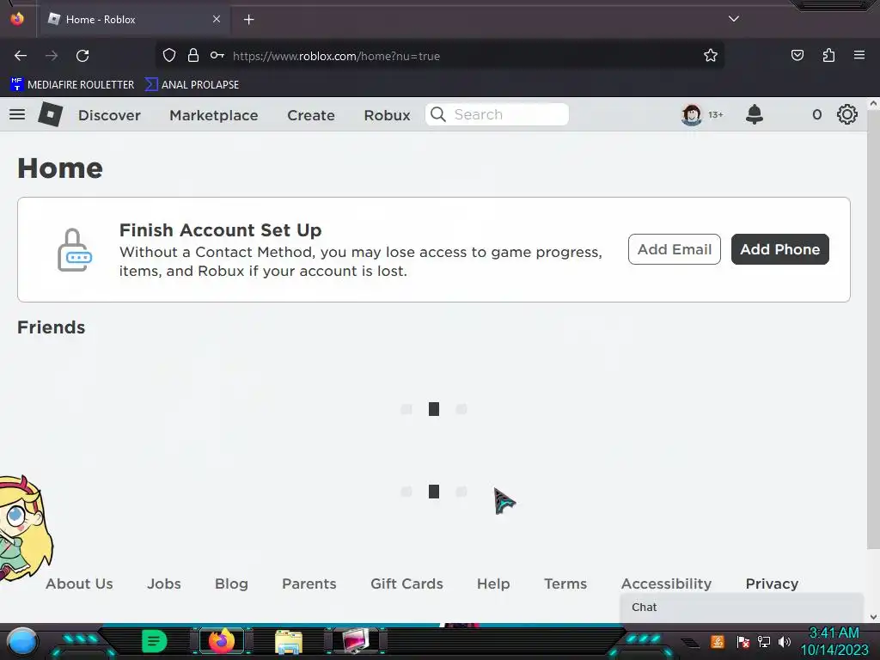Open the second bookmarks toolbar item
This screenshot has height=660, width=880.
point(192,85)
